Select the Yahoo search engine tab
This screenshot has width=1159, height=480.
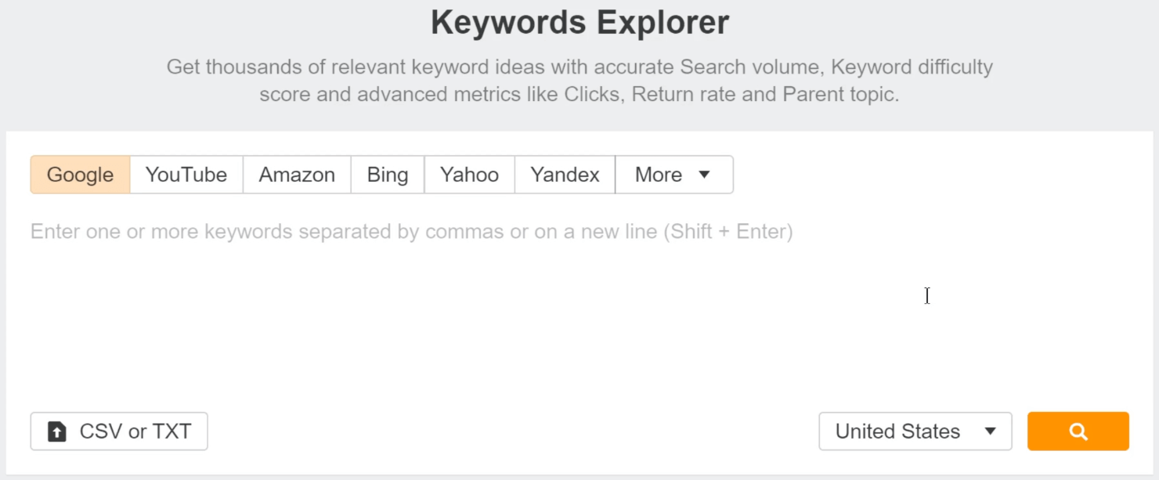coord(469,175)
